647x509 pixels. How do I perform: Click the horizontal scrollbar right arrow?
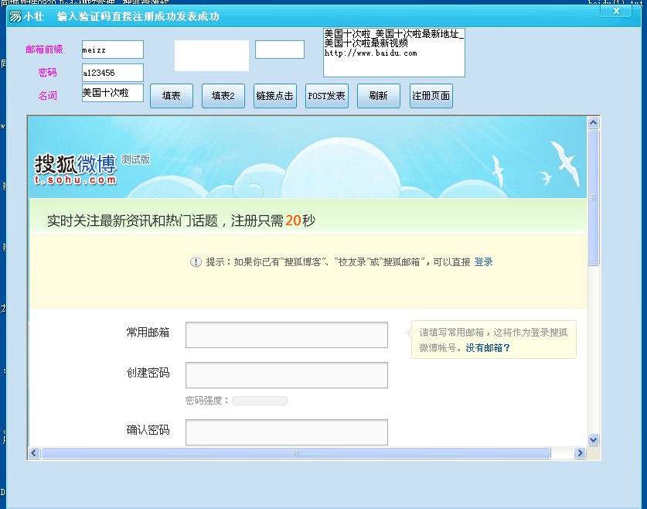coord(581,453)
